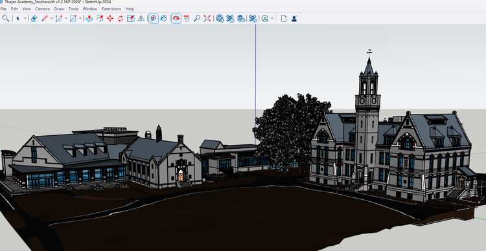Screen dimensions: 486x251
Task: Expand the Arc tool dropdown arrow
Action: (x=65, y=19)
